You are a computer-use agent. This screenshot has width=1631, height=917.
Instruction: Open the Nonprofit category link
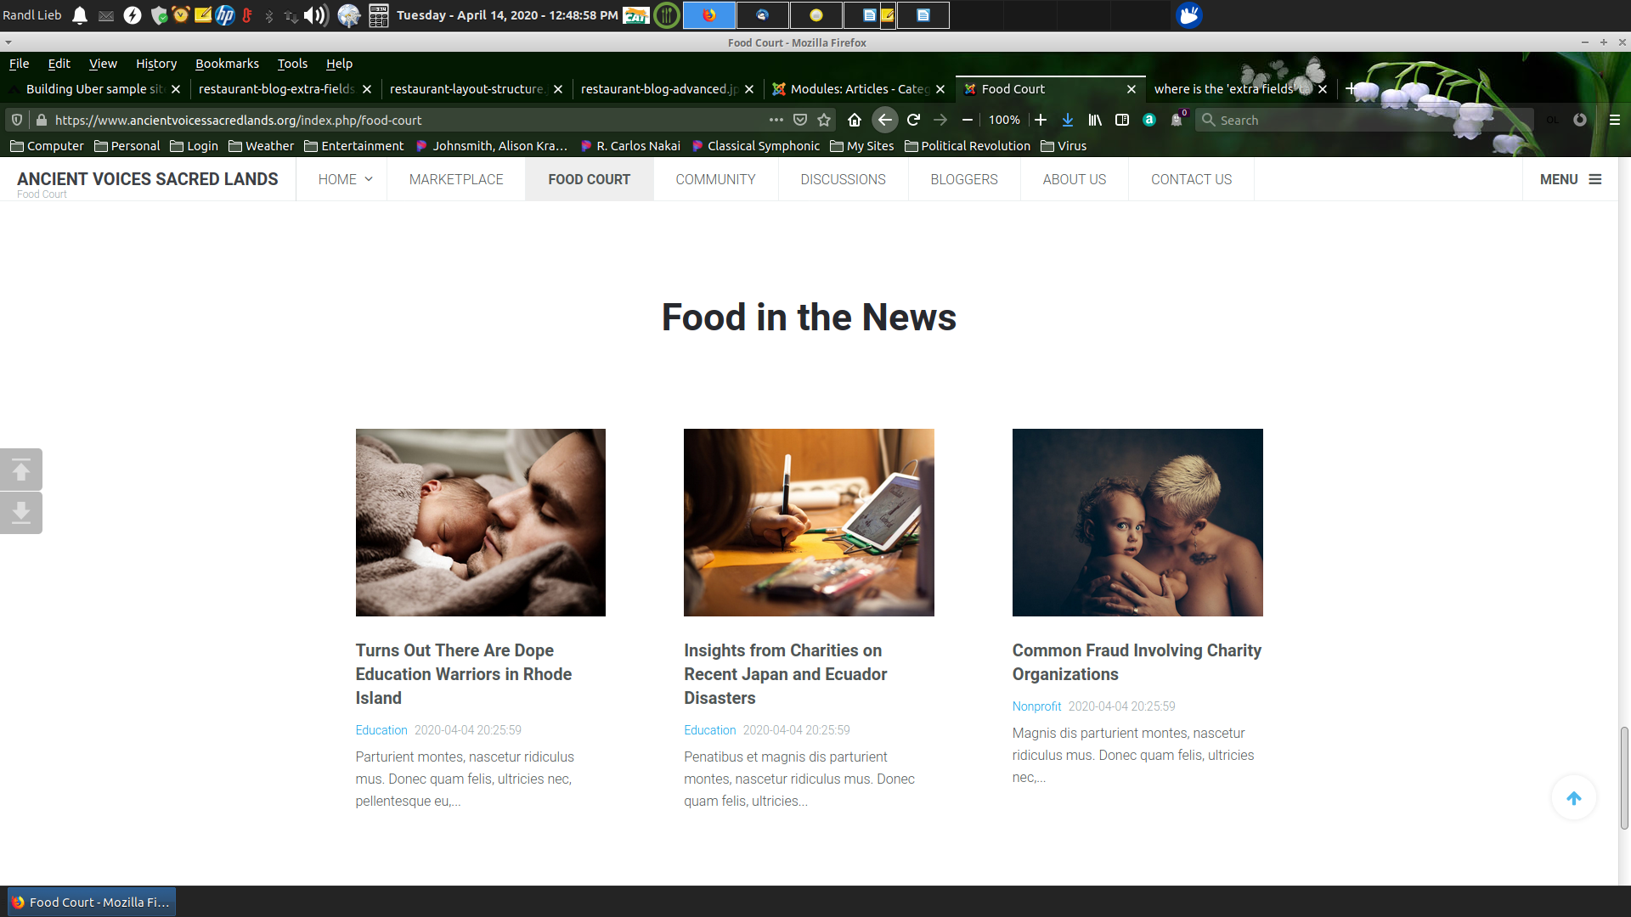point(1036,706)
